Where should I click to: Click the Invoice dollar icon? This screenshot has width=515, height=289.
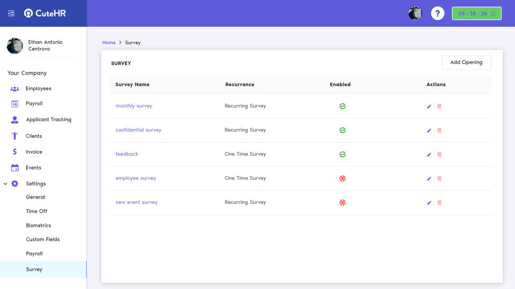(15, 152)
